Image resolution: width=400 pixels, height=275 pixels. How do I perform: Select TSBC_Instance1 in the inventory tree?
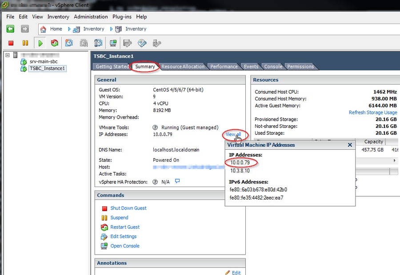(x=47, y=68)
